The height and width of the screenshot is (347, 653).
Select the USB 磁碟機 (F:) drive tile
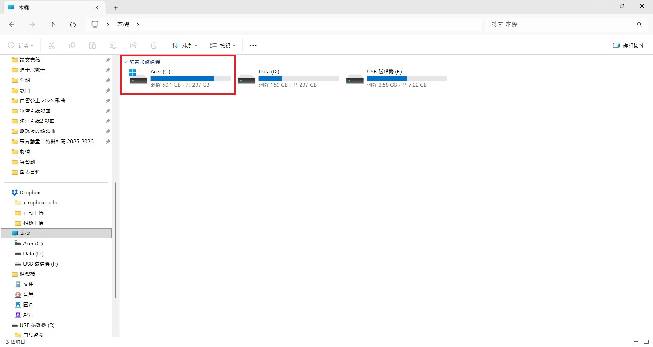(397, 78)
